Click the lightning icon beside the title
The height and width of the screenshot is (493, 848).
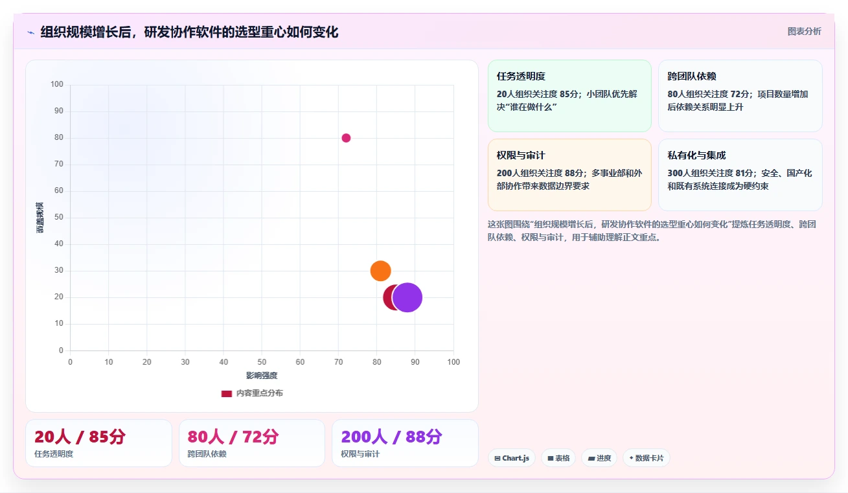[x=30, y=32]
